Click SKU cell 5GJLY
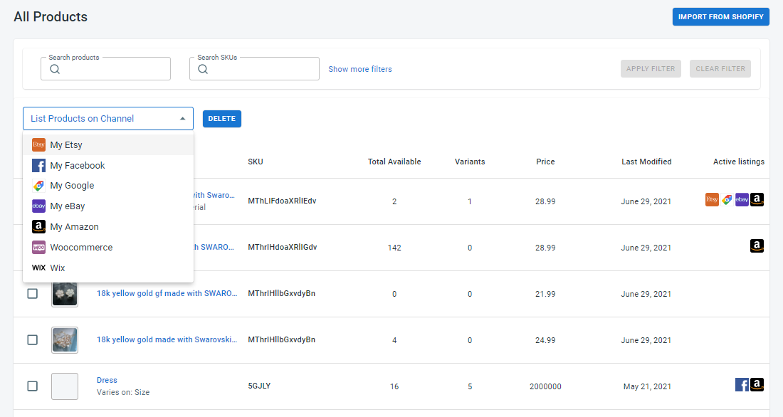Image resolution: width=783 pixels, height=417 pixels. point(259,386)
